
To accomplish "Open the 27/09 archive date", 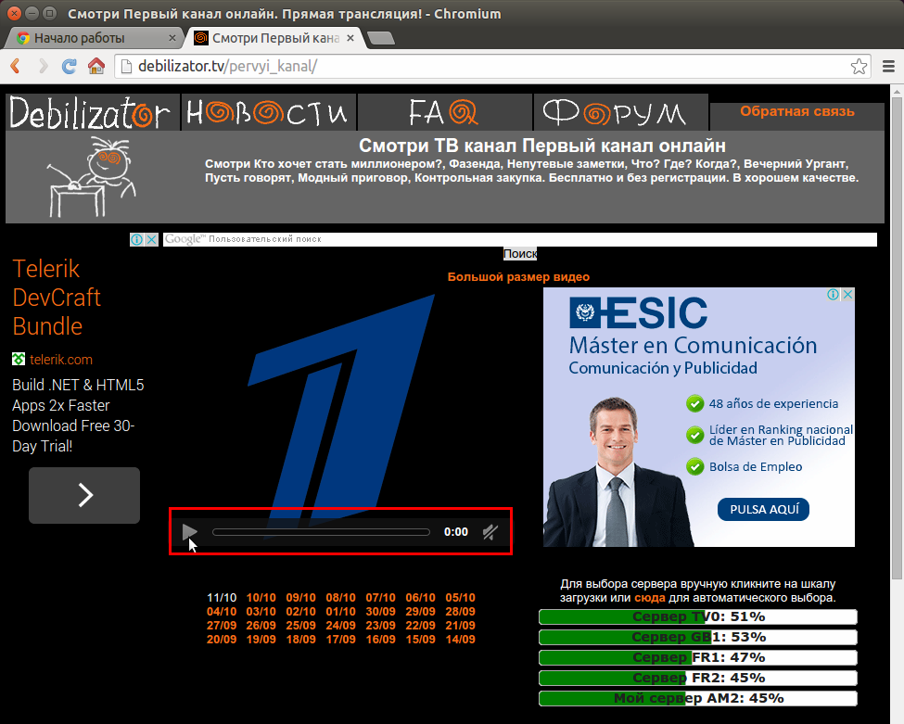I will point(222,626).
